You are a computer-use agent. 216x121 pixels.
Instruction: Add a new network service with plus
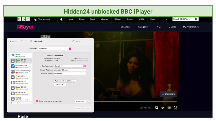coord(12,103)
